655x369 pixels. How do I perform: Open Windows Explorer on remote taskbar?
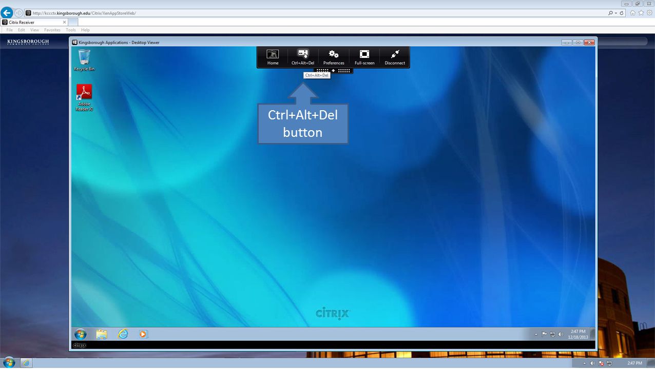(102, 334)
